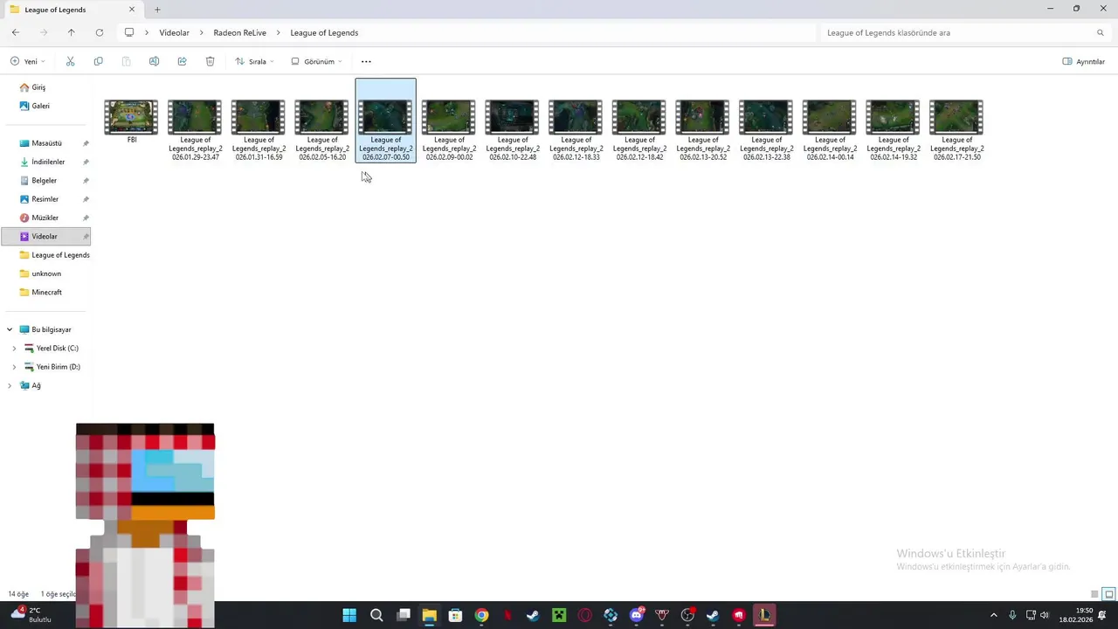The image size is (1118, 629).
Task: Click the Rename icon in toolbar
Action: [154, 61]
